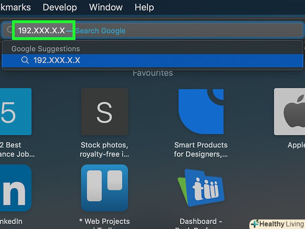Open the Stock photos favourite tile

point(104,112)
